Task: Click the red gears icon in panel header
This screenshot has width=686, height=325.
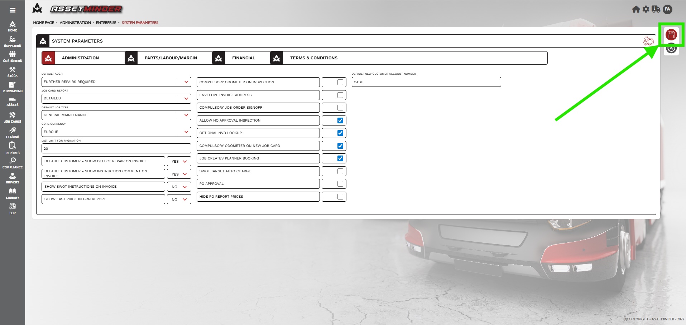Action: (648, 41)
